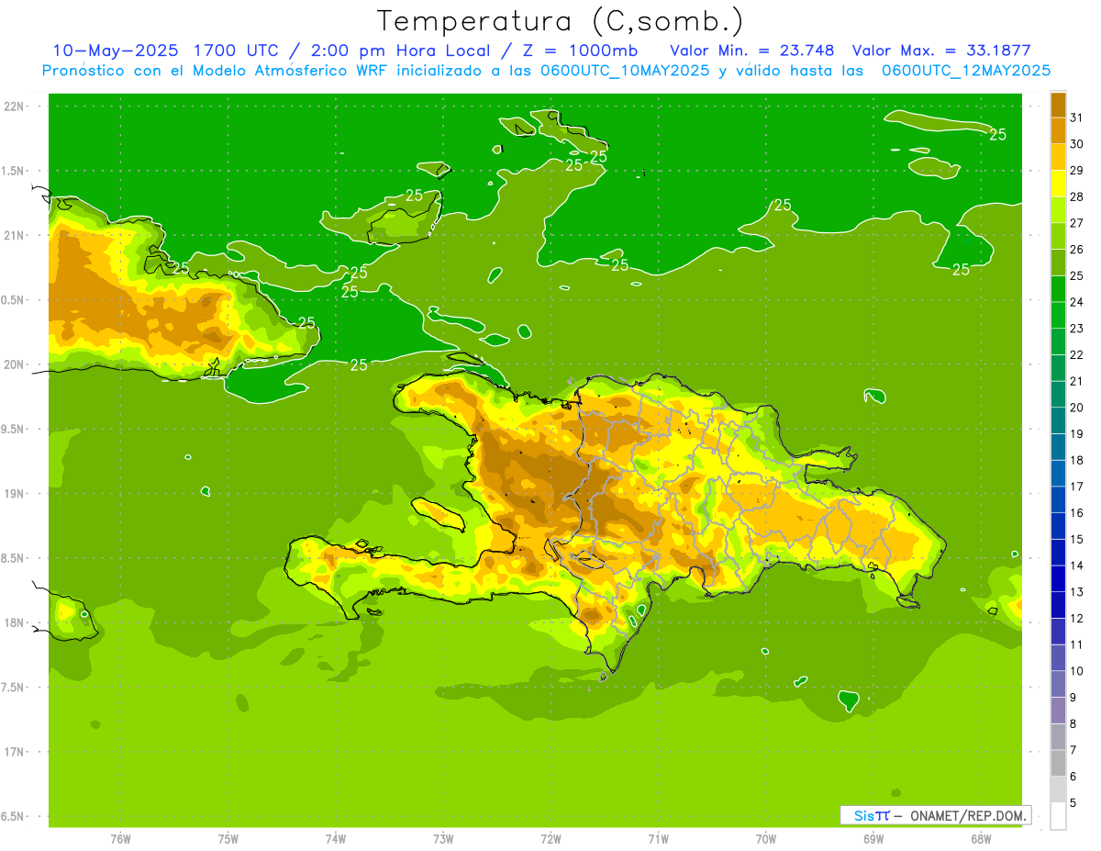Click the "74W" longitude axis label
Image resolution: width=1101 pixels, height=851 pixels.
[x=335, y=839]
